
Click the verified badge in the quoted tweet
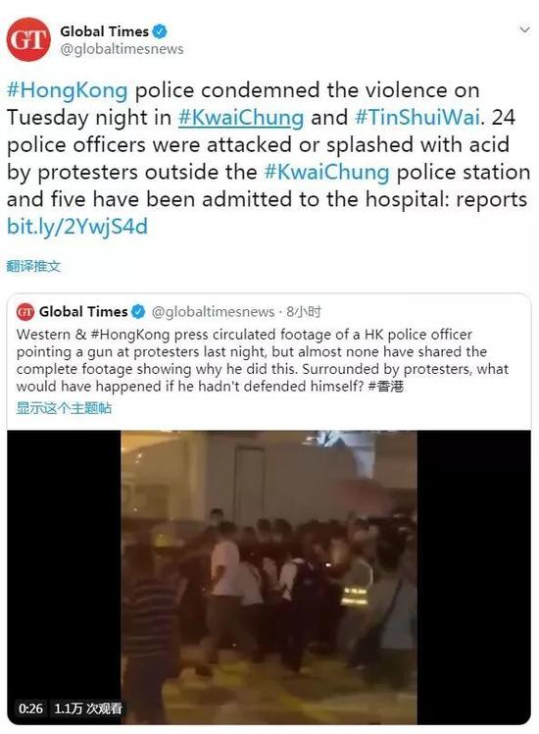coord(138,311)
